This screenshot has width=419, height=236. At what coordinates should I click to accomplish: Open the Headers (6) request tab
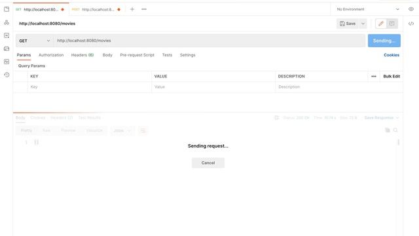pos(82,55)
